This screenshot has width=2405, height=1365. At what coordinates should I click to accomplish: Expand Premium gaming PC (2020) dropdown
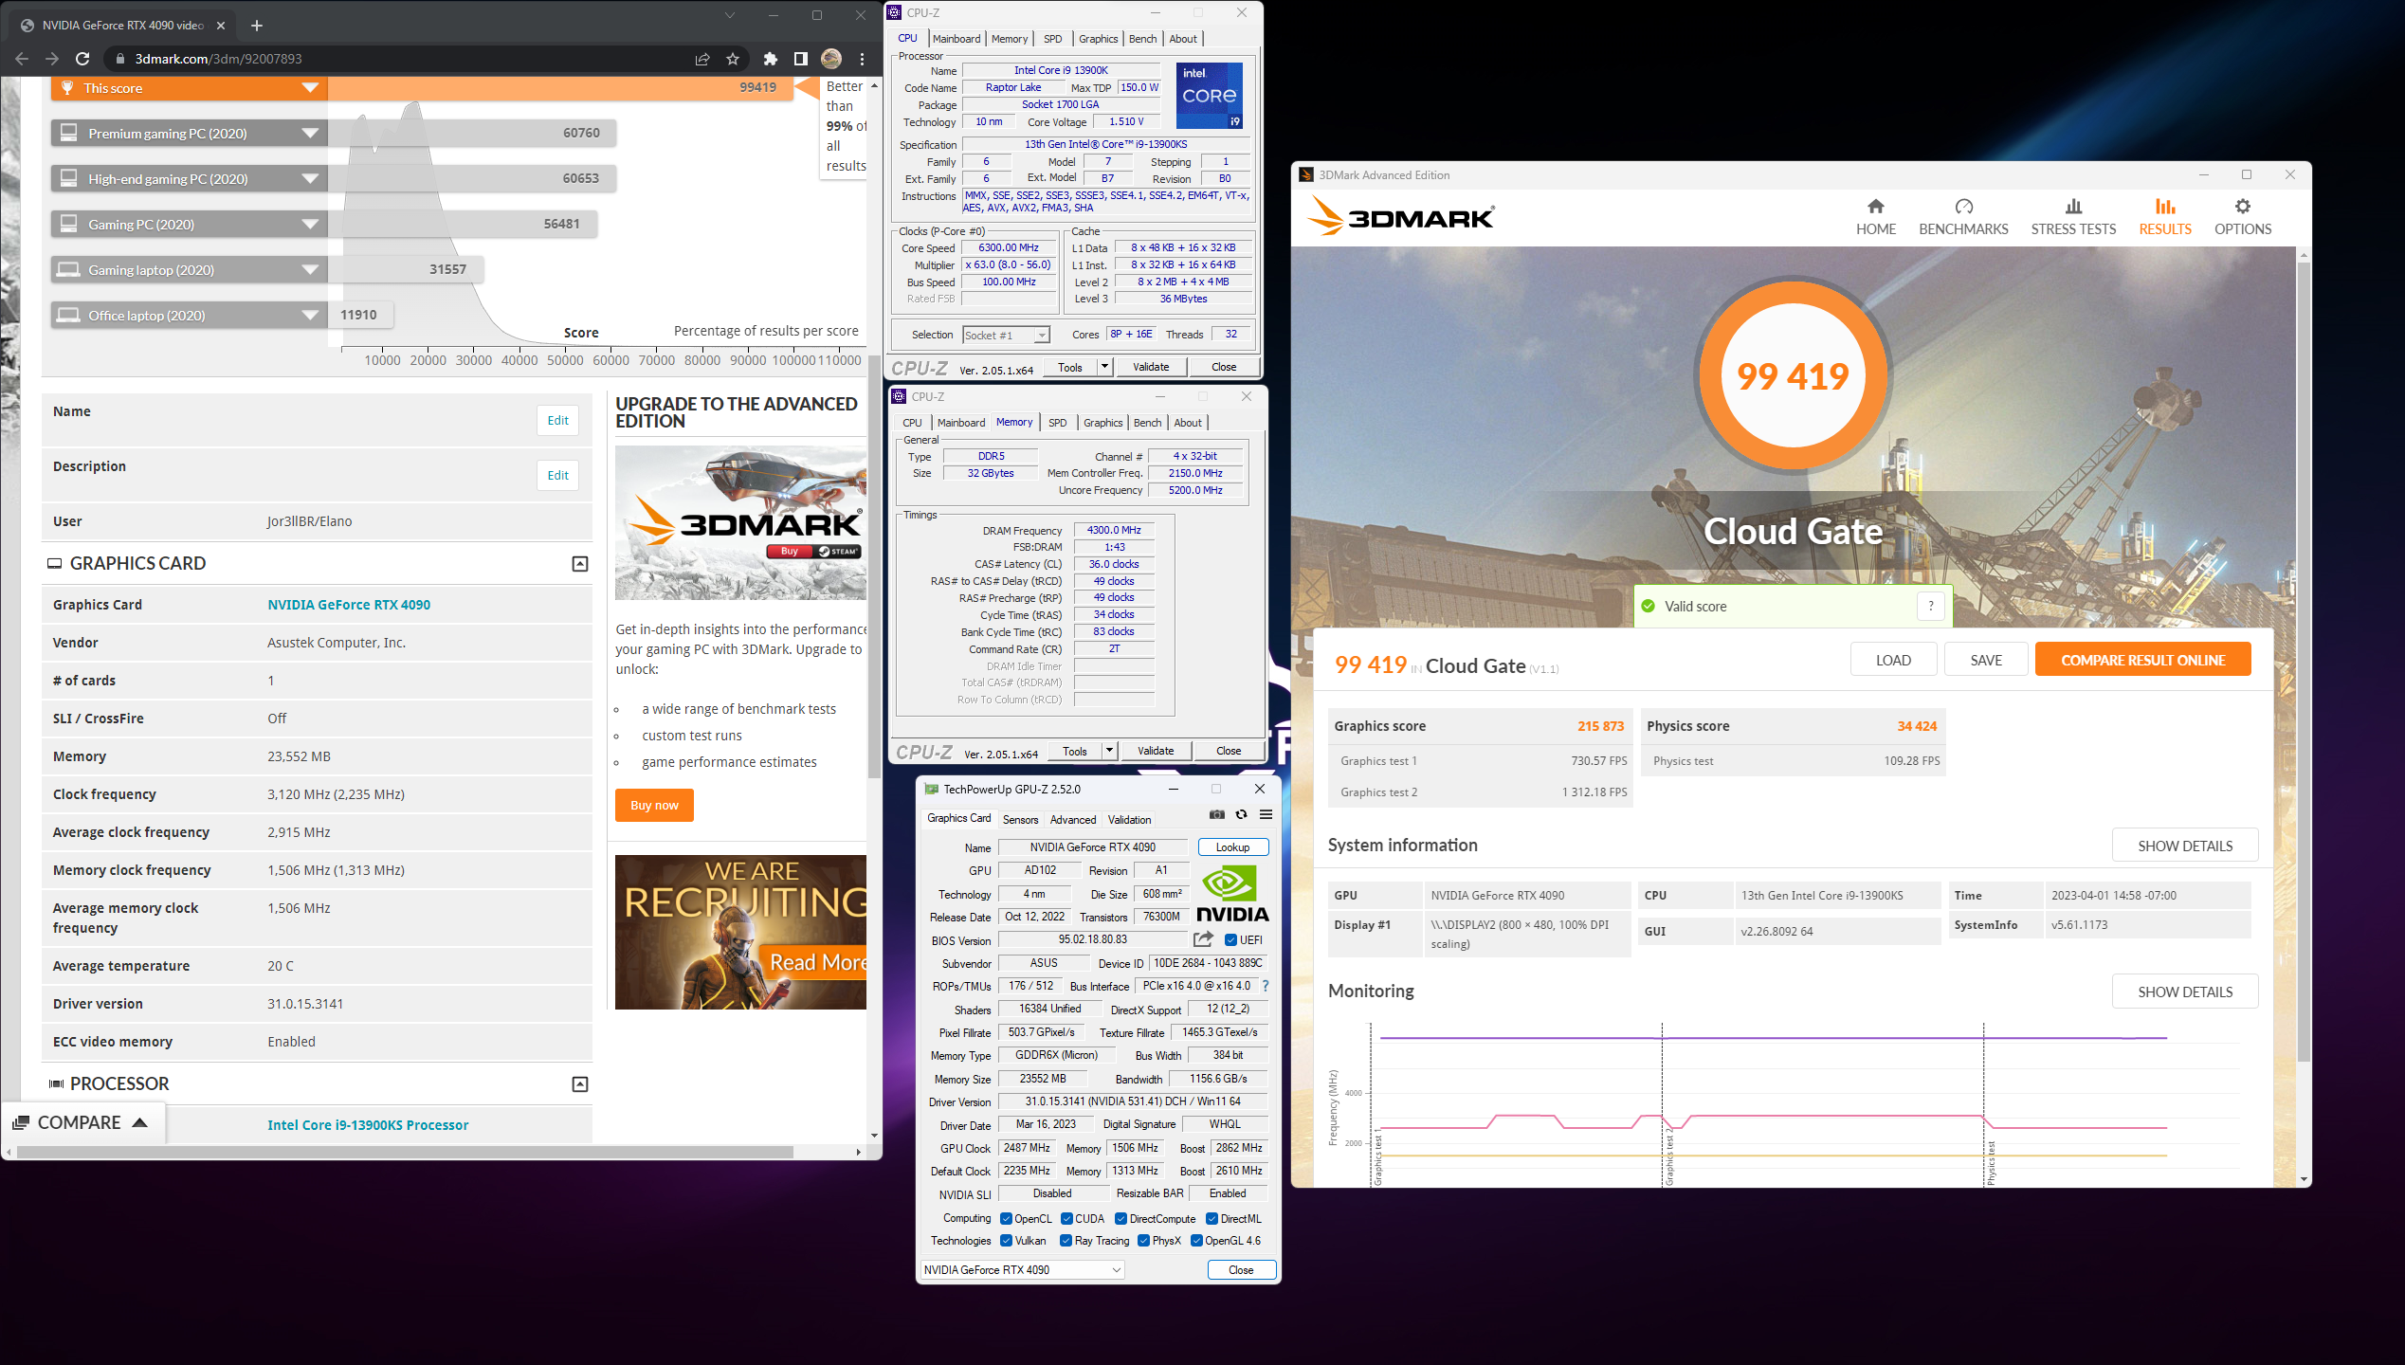click(x=310, y=134)
